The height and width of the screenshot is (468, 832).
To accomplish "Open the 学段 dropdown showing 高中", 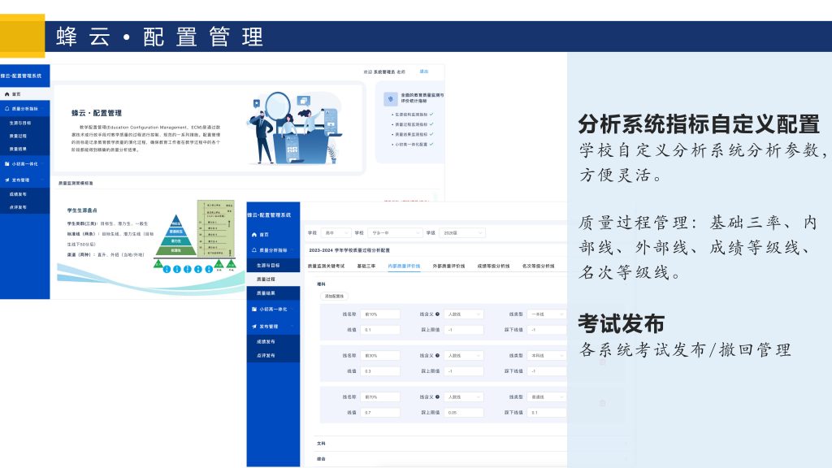I will pyautogui.click(x=336, y=232).
